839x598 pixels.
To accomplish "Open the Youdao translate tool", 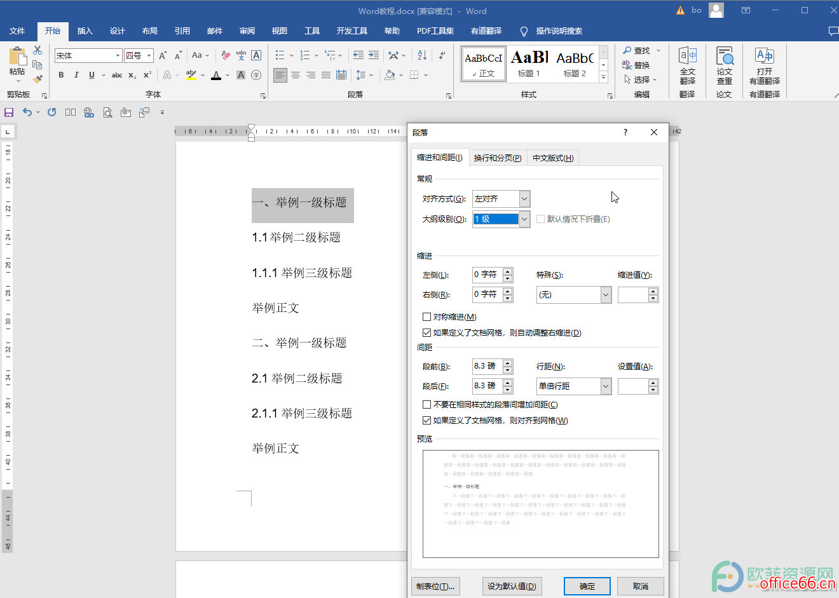I will pos(764,65).
